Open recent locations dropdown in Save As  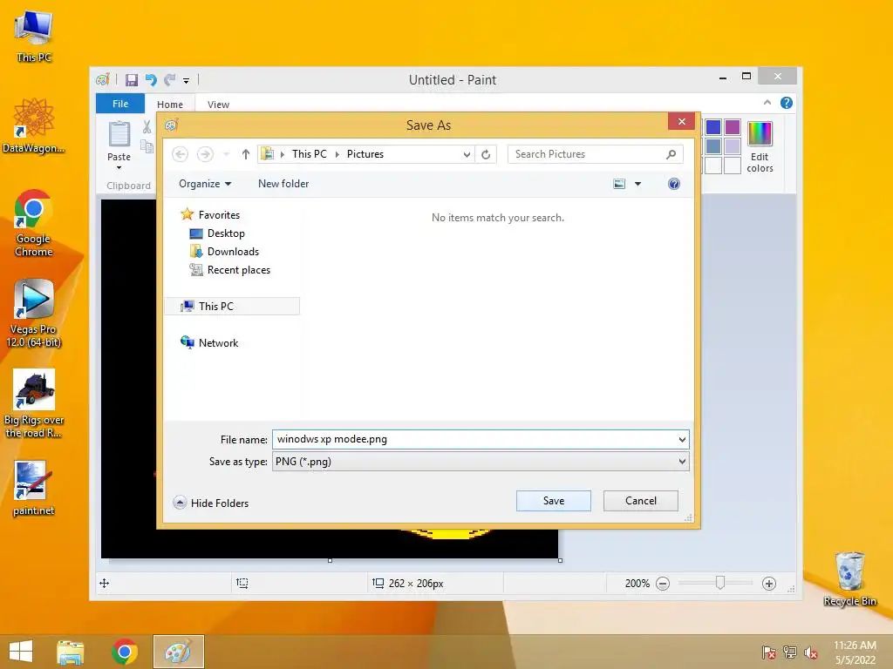pos(226,154)
